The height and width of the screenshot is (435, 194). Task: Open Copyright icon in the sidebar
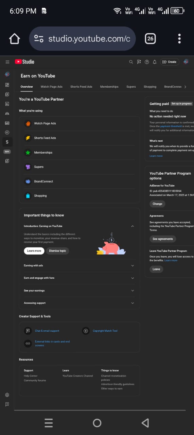7,132
